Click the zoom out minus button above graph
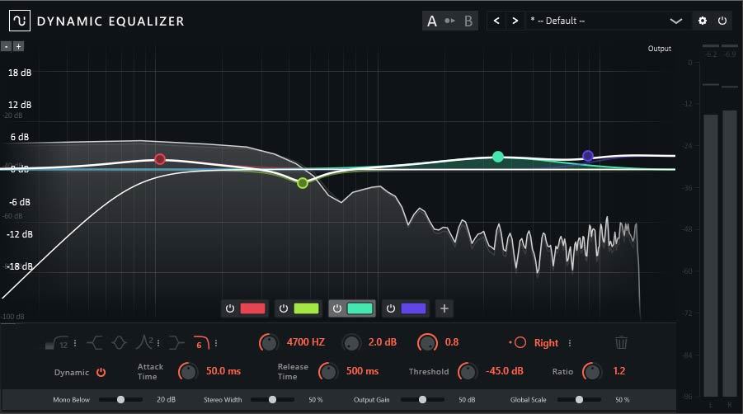This screenshot has width=743, height=414. click(6, 46)
